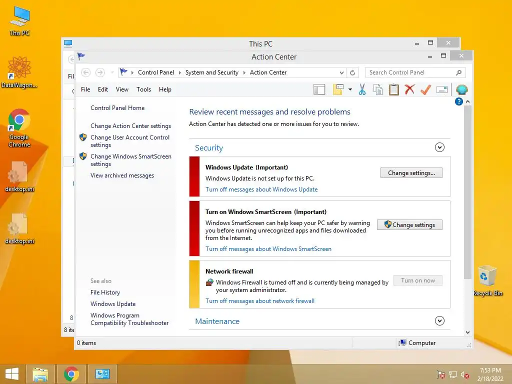This screenshot has height=384, width=512.
Task: Turn off messages about Windows Update
Action: coord(261,189)
